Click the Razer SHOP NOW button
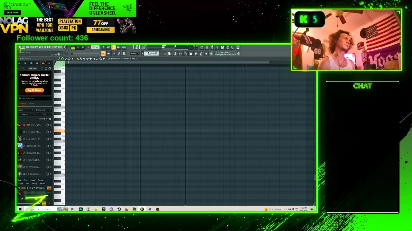 click(x=12, y=13)
